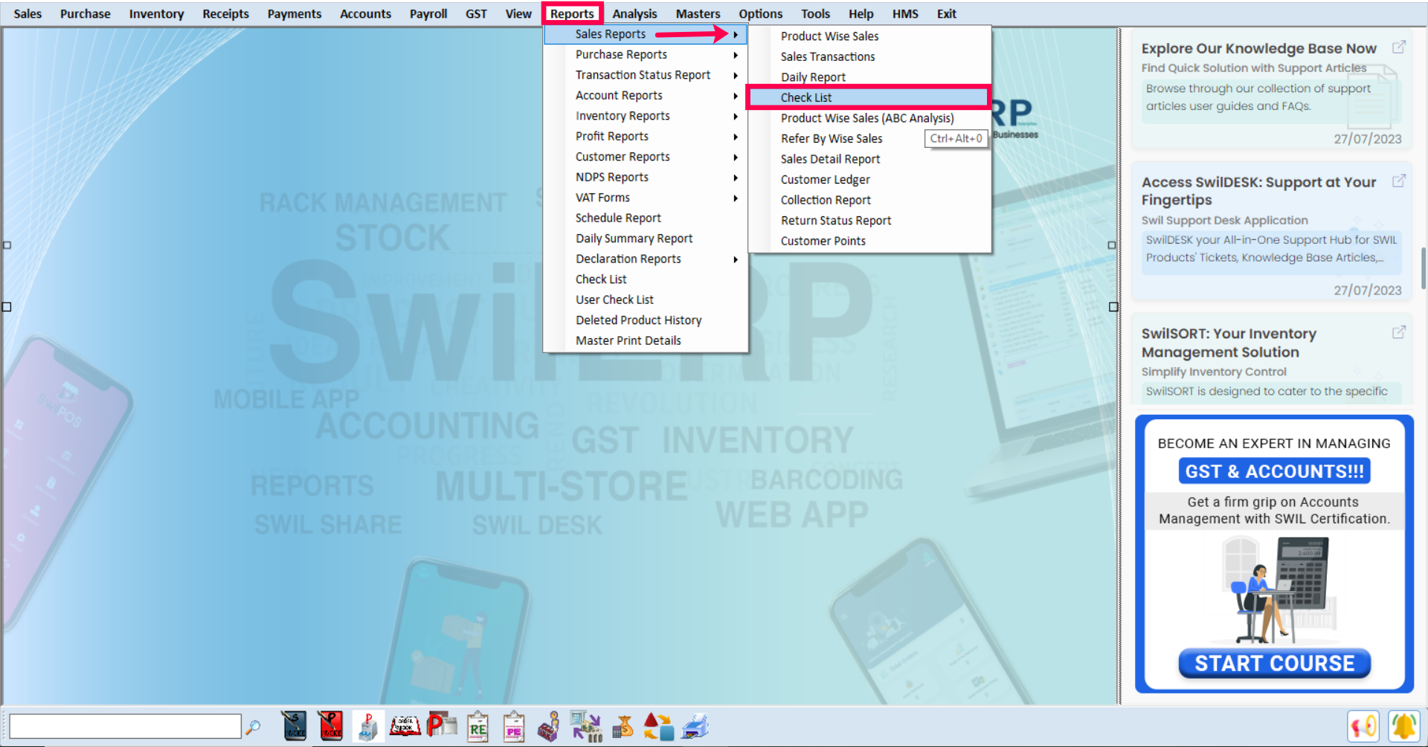Open the GST menu
Image resolution: width=1428 pixels, height=747 pixels.
point(476,13)
